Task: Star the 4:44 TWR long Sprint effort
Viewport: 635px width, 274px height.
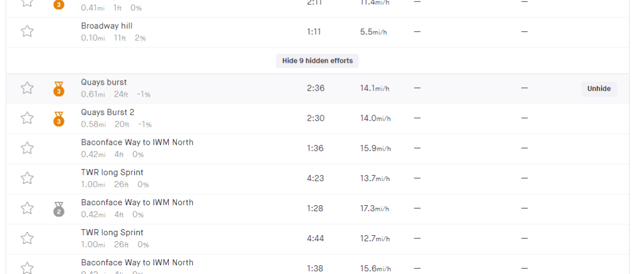Action: 27,238
